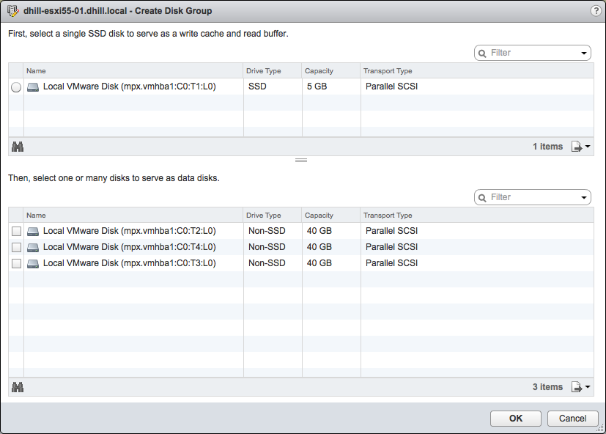This screenshot has width=606, height=434.
Task: Click the find binoculars icon in SSD table
Action: 18,147
